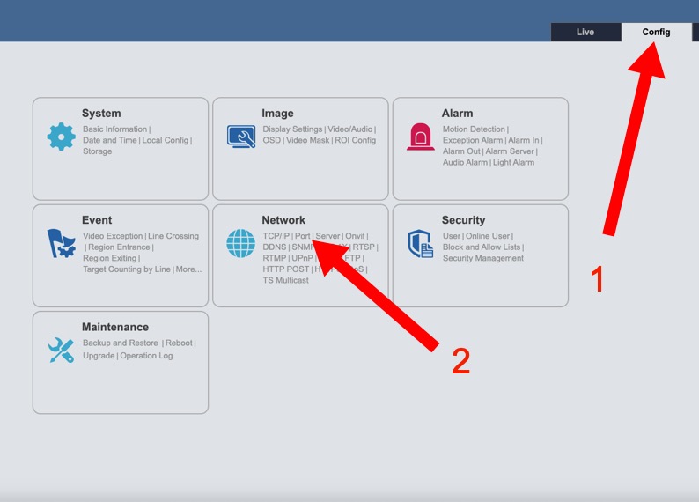The image size is (699, 502).
Task: Go to Date and Time settings
Action: (x=110, y=140)
